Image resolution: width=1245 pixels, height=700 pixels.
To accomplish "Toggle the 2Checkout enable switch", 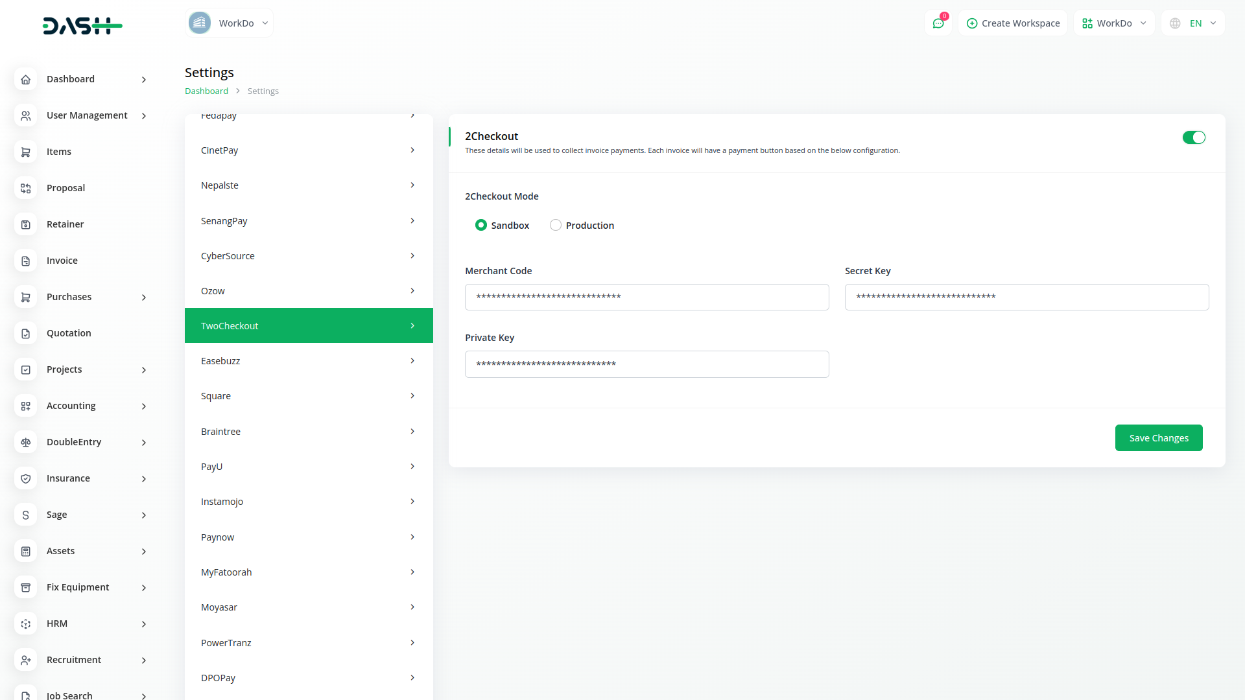I will pos(1194,137).
